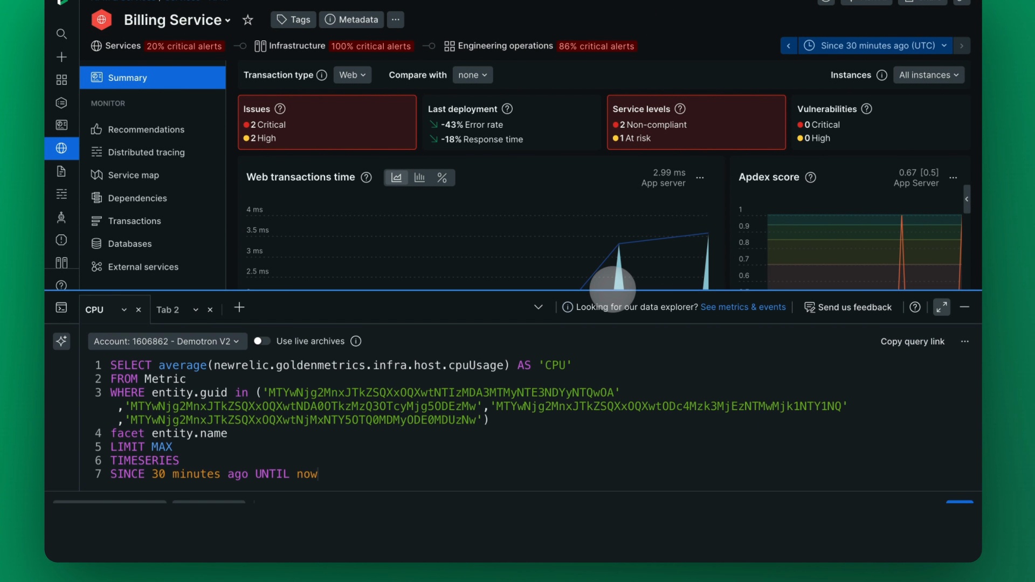The width and height of the screenshot is (1035, 582).
Task: Open the header more options ellipsis
Action: pyautogui.click(x=396, y=19)
